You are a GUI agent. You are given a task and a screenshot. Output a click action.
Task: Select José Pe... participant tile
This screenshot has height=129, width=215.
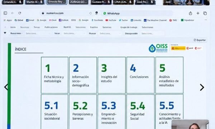coord(145,2)
